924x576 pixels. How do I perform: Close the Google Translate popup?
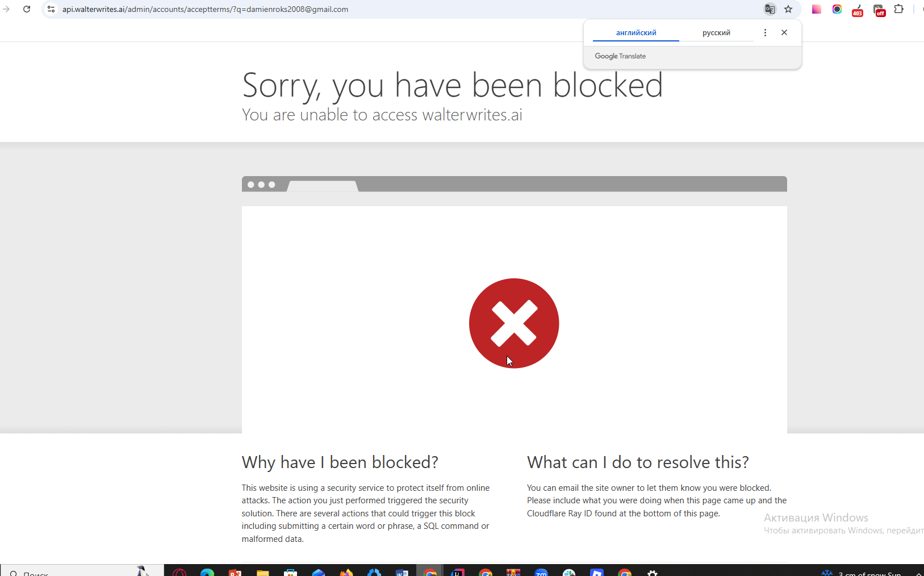click(784, 32)
